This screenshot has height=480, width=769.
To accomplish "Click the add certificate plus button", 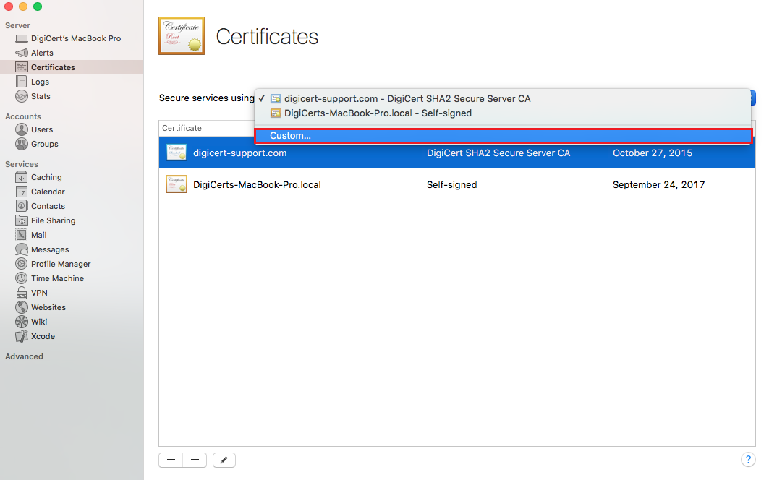I will [x=171, y=460].
